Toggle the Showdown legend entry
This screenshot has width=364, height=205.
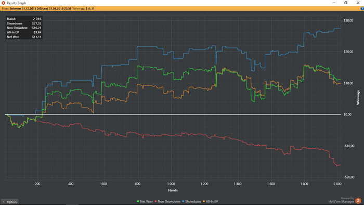pyautogui.click(x=191, y=201)
